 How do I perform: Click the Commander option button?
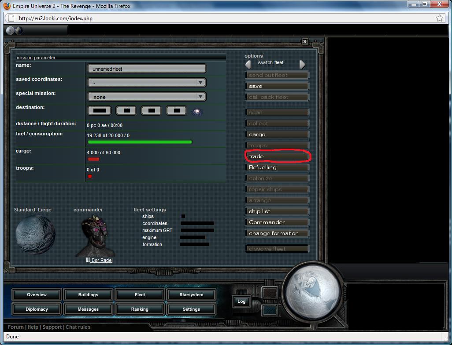click(x=277, y=222)
